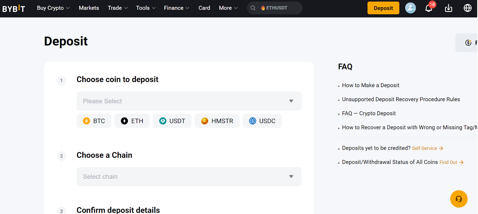Screen dimensions: 478x214
Task: Click the download app icon
Action: pyautogui.click(x=448, y=8)
